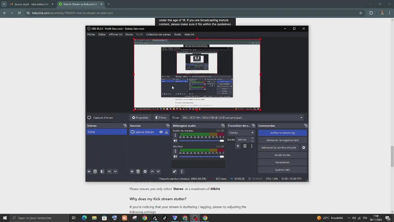The height and width of the screenshot is (222, 394).
Task: Reload the Kick help page
Action: pos(19,13)
